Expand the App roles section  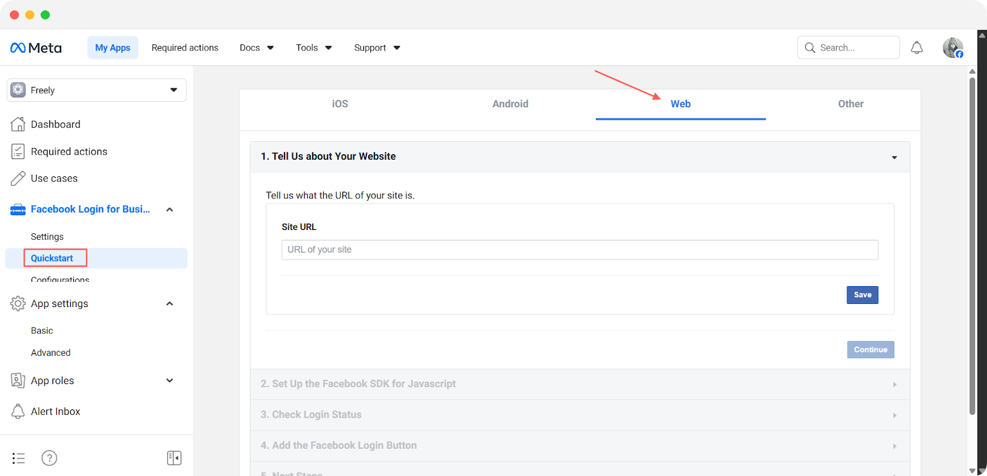click(170, 380)
